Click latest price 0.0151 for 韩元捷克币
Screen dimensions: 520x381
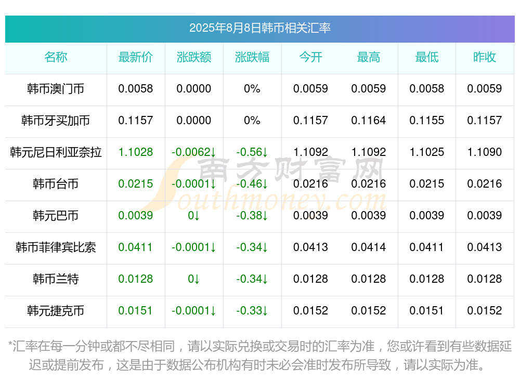point(135,310)
